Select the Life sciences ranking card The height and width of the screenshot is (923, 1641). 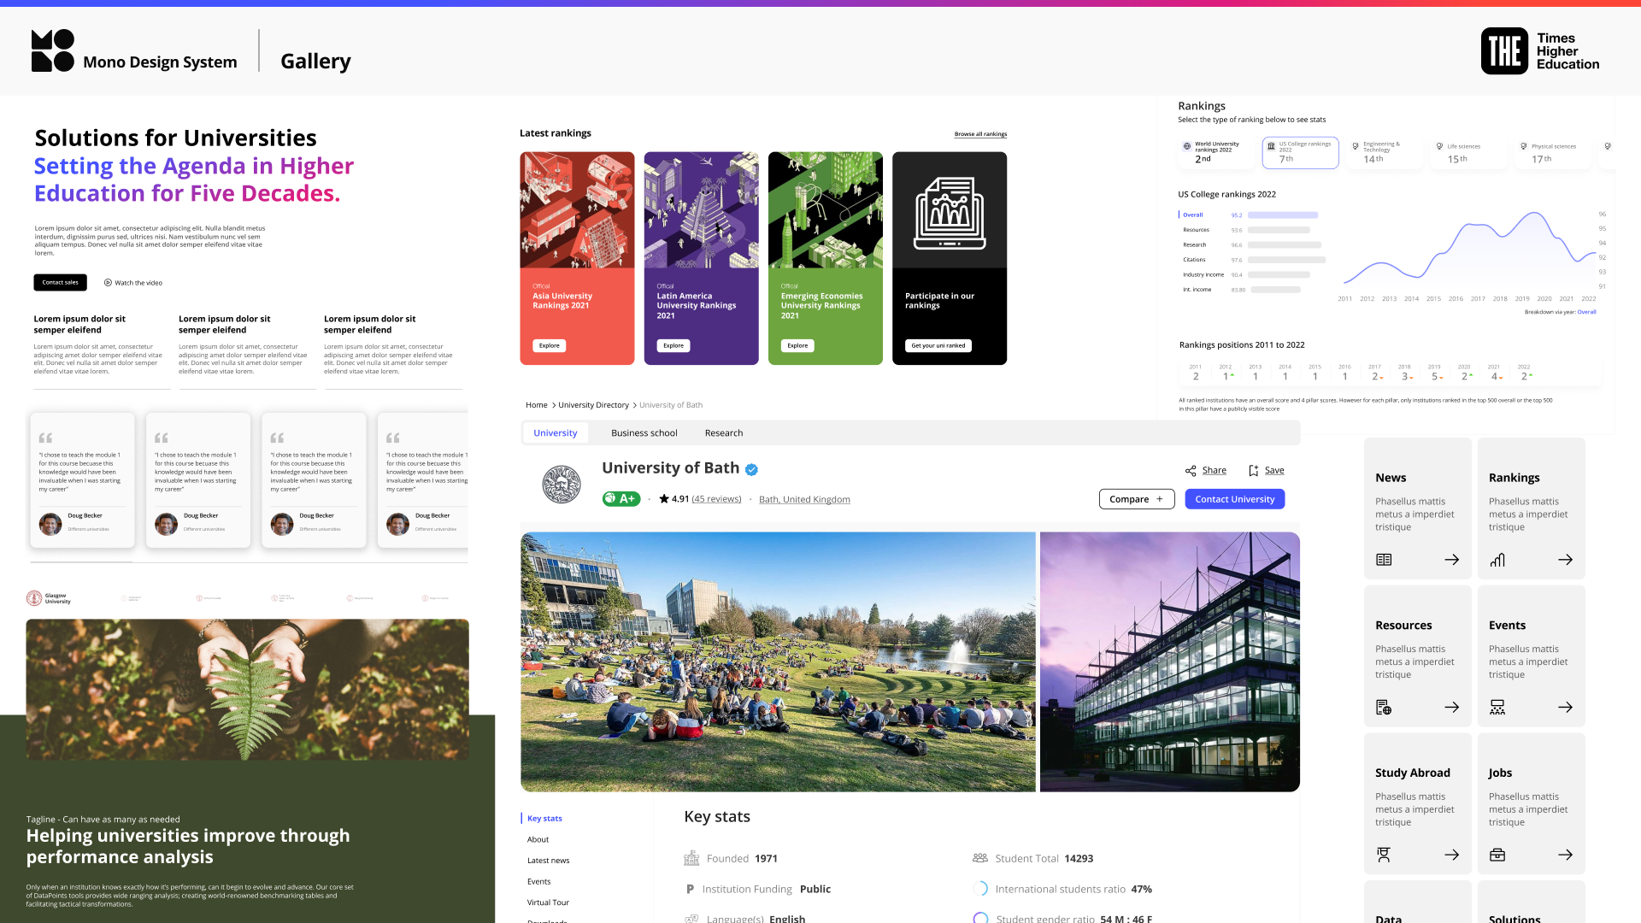pos(1467,153)
